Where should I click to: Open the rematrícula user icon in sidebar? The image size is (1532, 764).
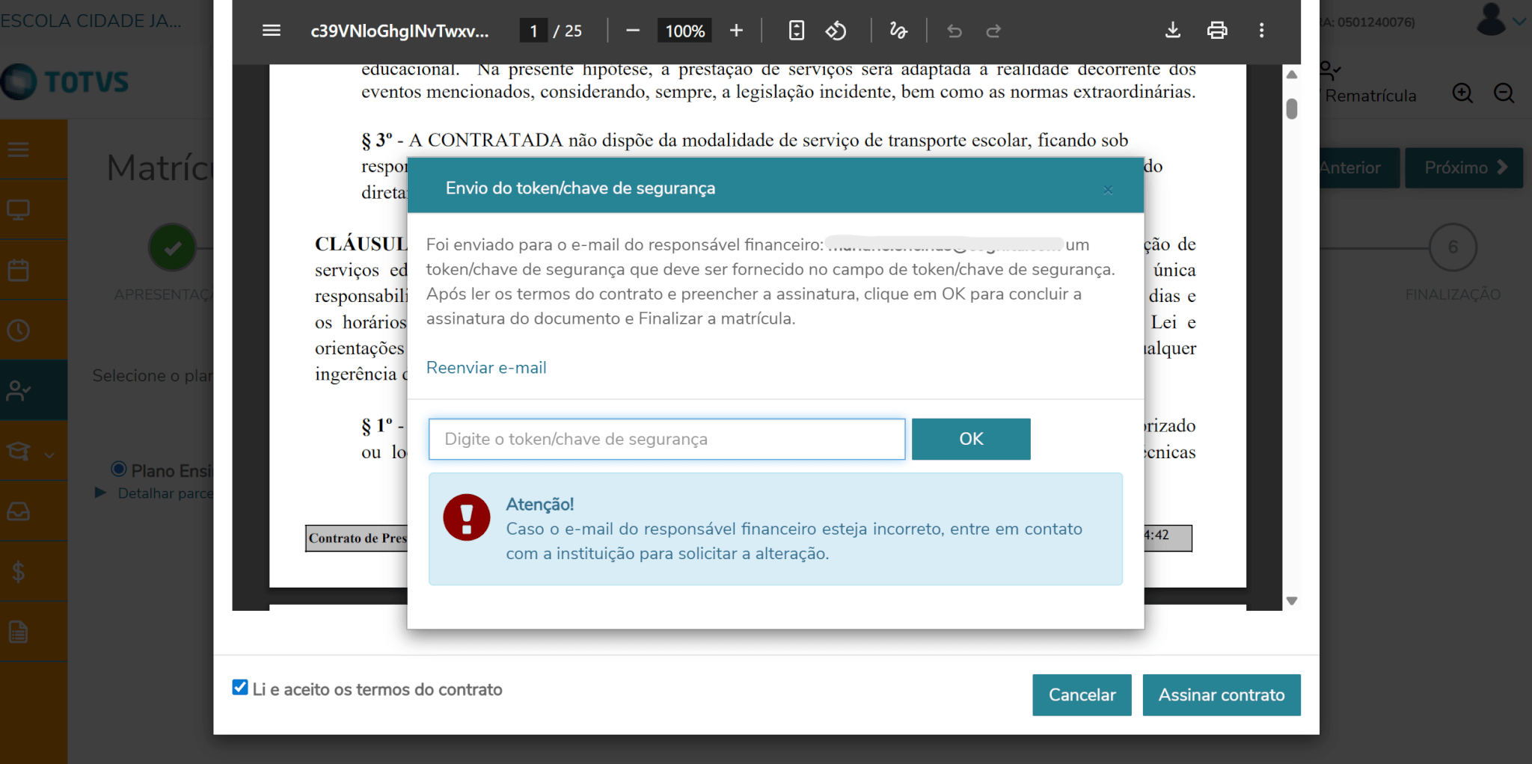click(19, 390)
